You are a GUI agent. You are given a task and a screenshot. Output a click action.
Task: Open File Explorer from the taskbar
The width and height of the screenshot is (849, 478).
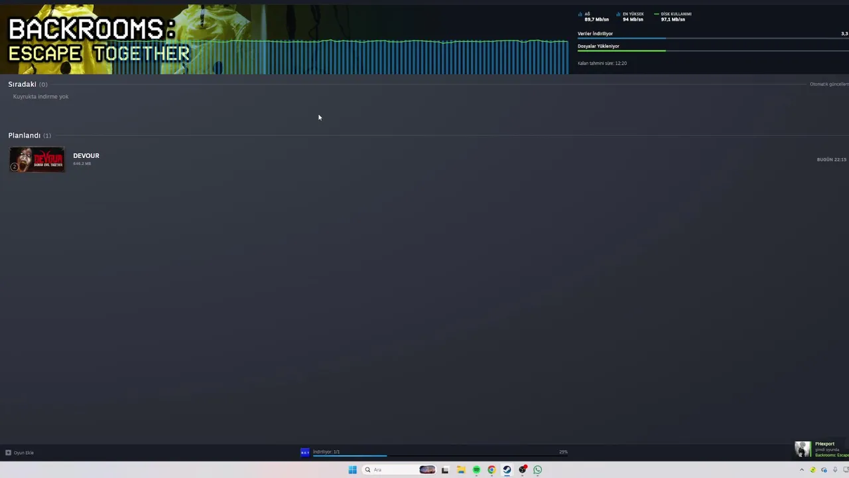(x=461, y=469)
